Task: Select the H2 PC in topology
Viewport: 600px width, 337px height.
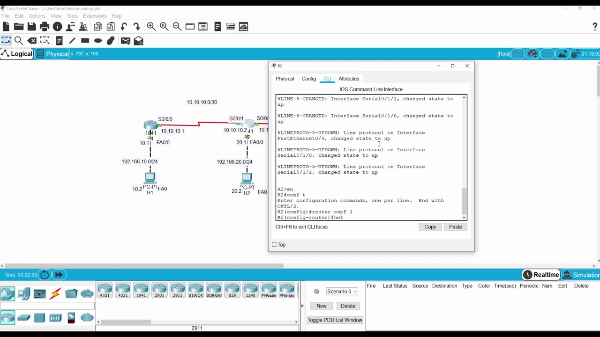Action: (247, 179)
